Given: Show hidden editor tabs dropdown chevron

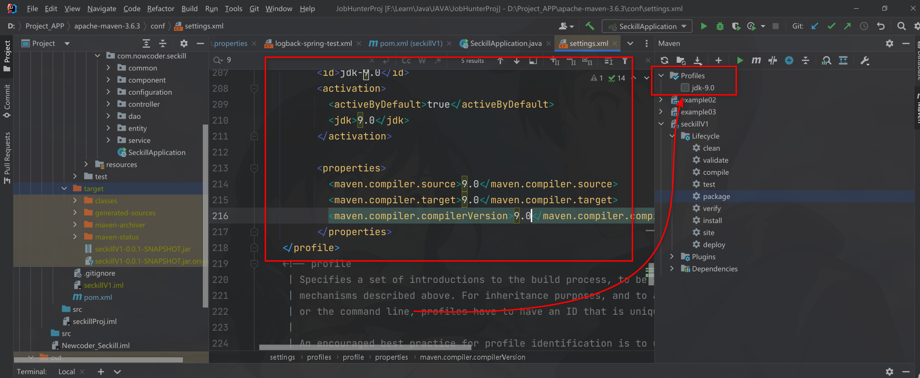Looking at the screenshot, I should [x=630, y=43].
